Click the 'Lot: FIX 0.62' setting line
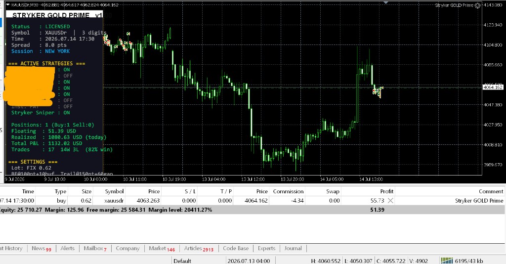 31,168
